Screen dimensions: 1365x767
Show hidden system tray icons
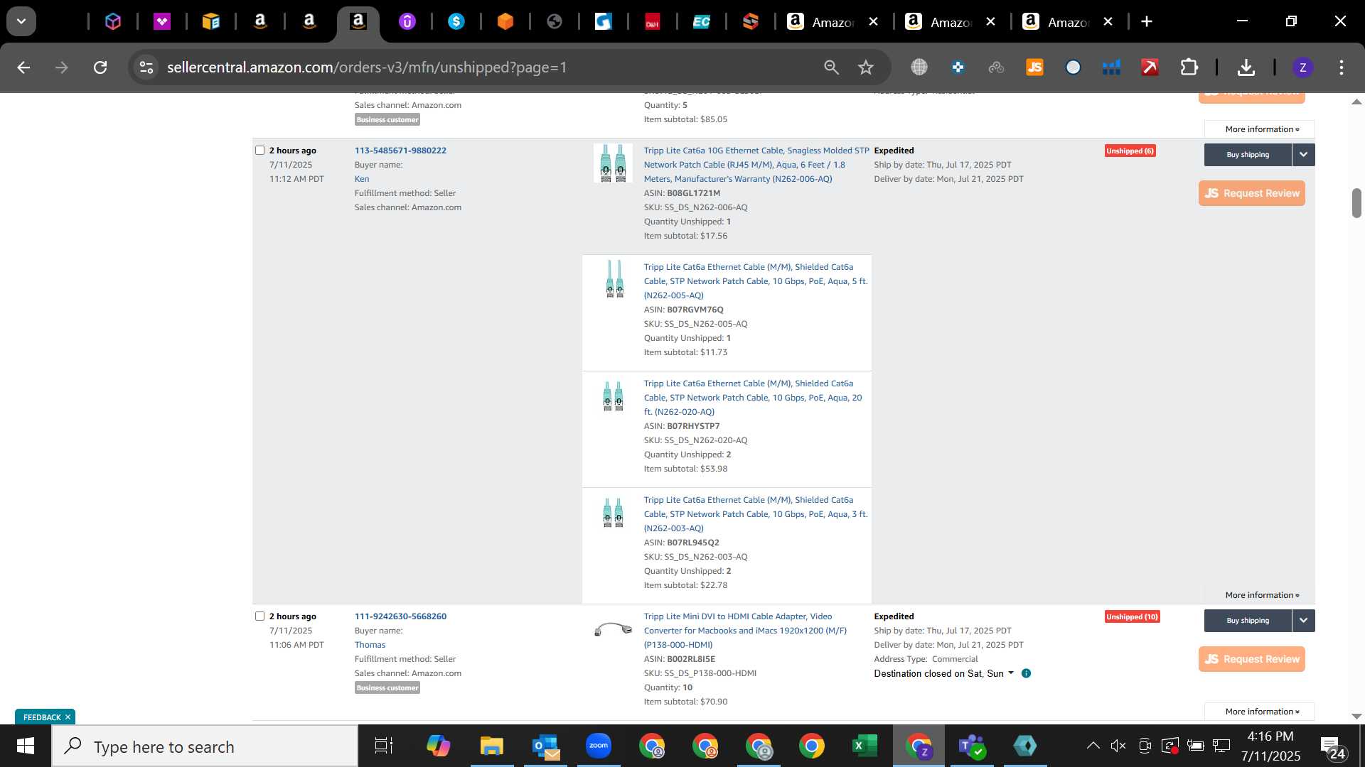(1093, 746)
